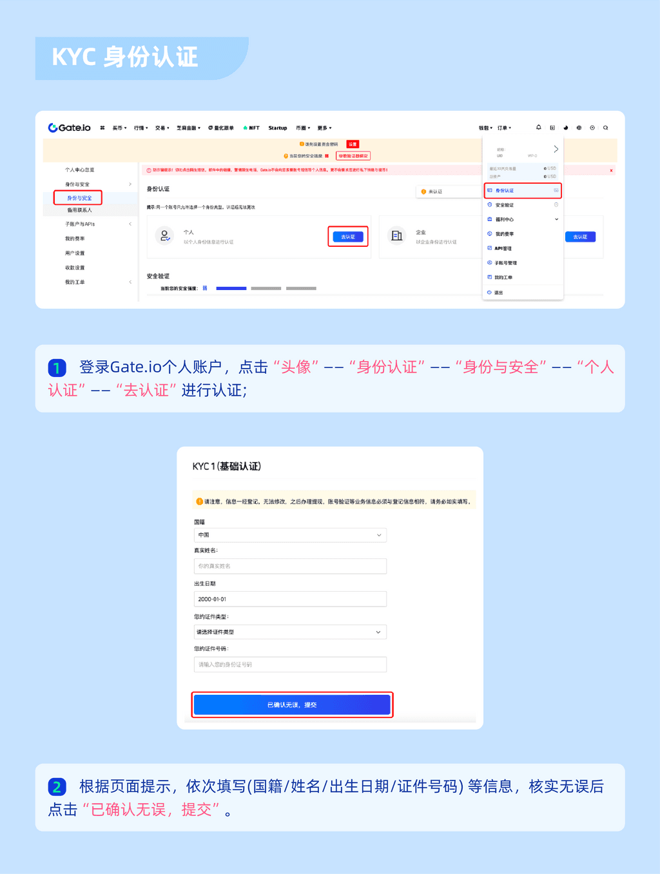660x874 pixels.
Task: Click 退出 logout in account menu
Action: click(x=498, y=293)
